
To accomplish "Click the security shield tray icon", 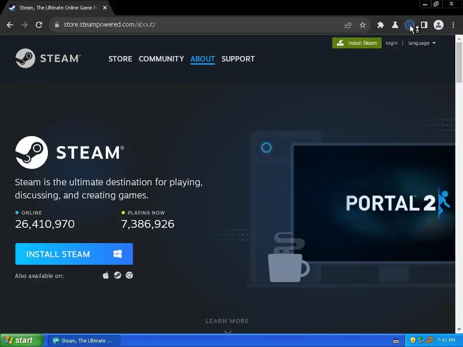I will click(x=413, y=341).
